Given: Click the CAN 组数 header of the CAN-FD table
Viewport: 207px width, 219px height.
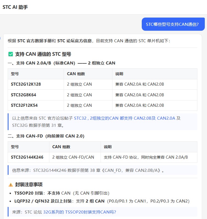Looking at the screenshot, I should click(75, 147).
